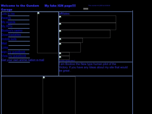The image size is (152, 114).
Task: Open 'View my guestbook' link
Action: tap(14, 56)
